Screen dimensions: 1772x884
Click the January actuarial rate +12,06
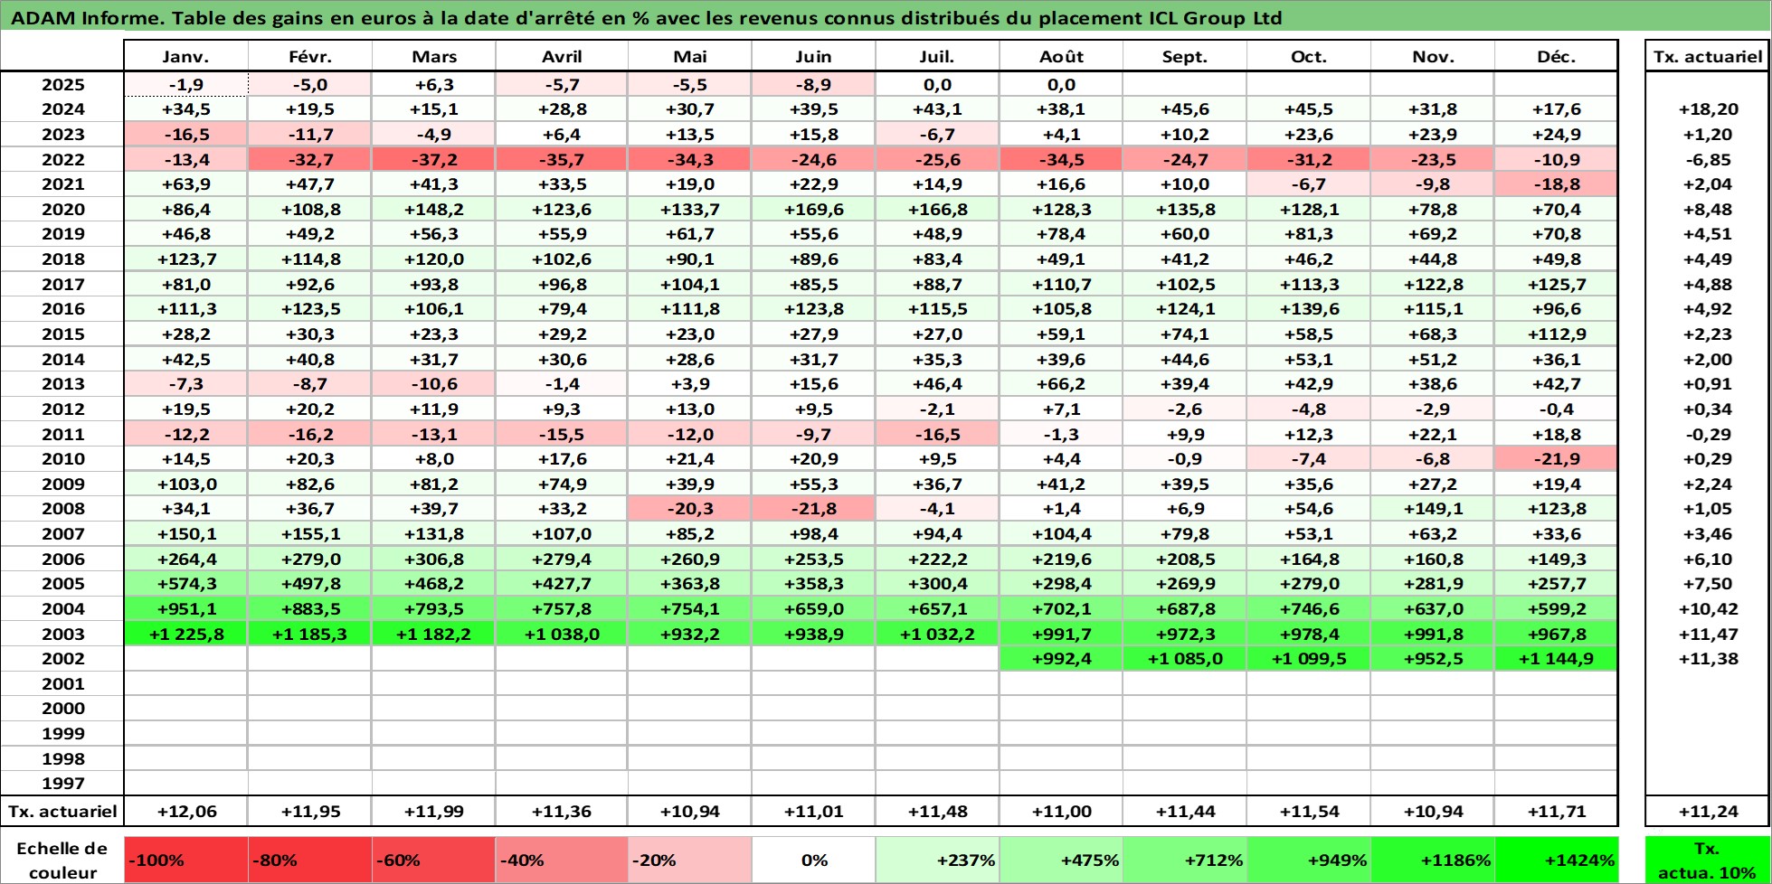pyautogui.click(x=185, y=811)
